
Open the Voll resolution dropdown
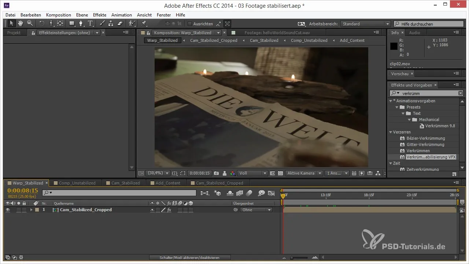click(x=253, y=173)
